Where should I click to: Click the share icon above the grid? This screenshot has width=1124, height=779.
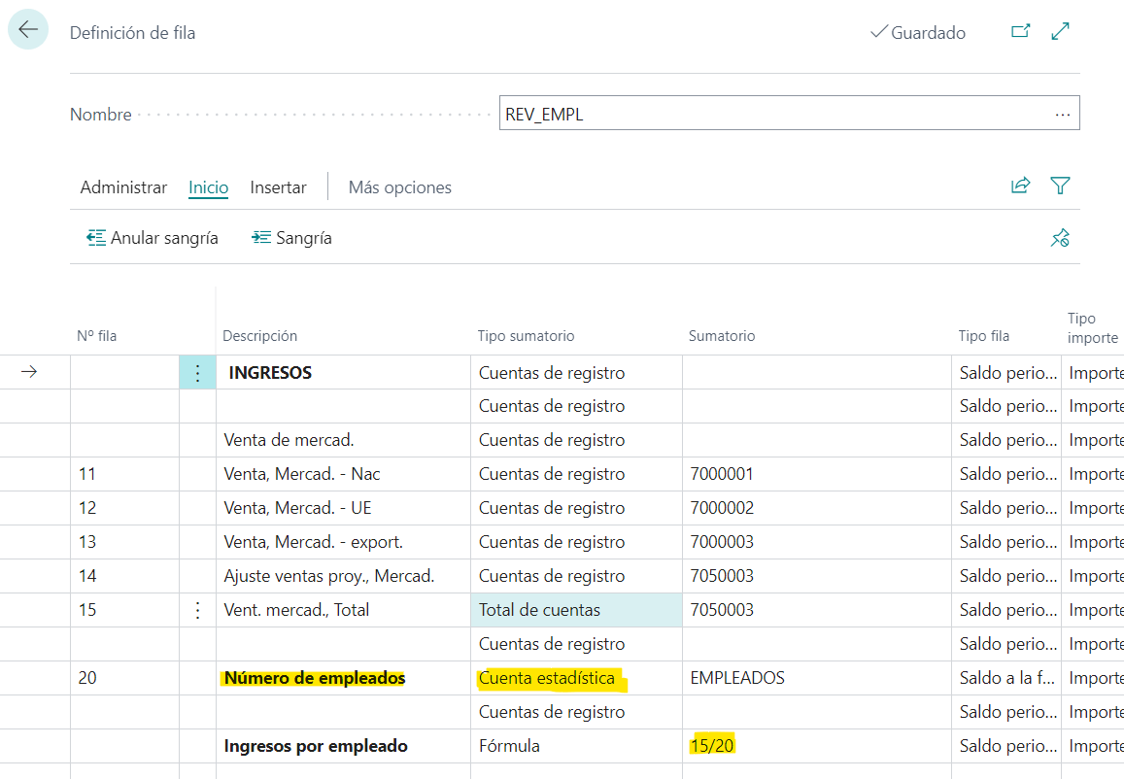point(1020,186)
